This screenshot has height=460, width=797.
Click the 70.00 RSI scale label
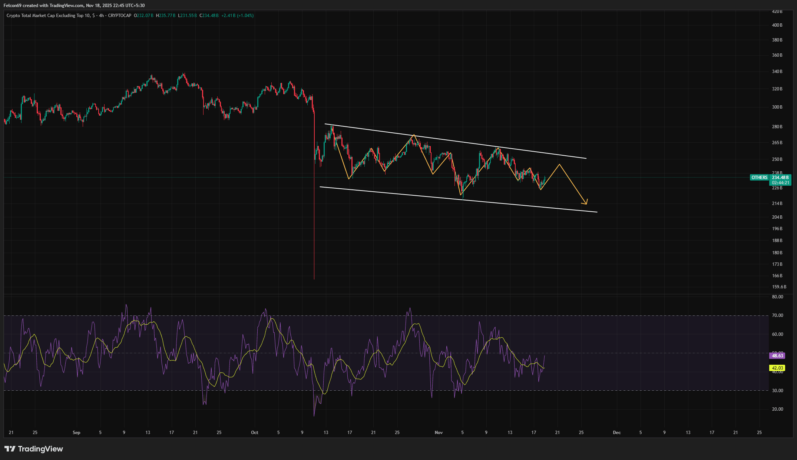[x=777, y=315]
